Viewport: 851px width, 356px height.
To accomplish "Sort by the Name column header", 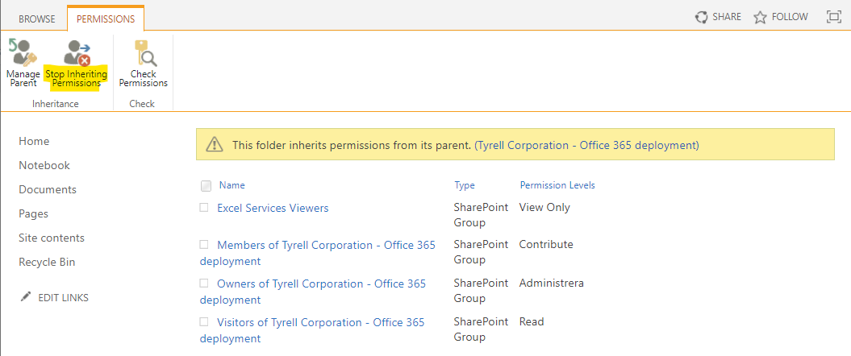I will click(232, 185).
